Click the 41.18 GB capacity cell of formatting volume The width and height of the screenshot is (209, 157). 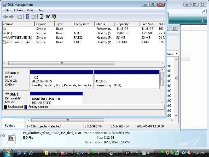[122, 29]
